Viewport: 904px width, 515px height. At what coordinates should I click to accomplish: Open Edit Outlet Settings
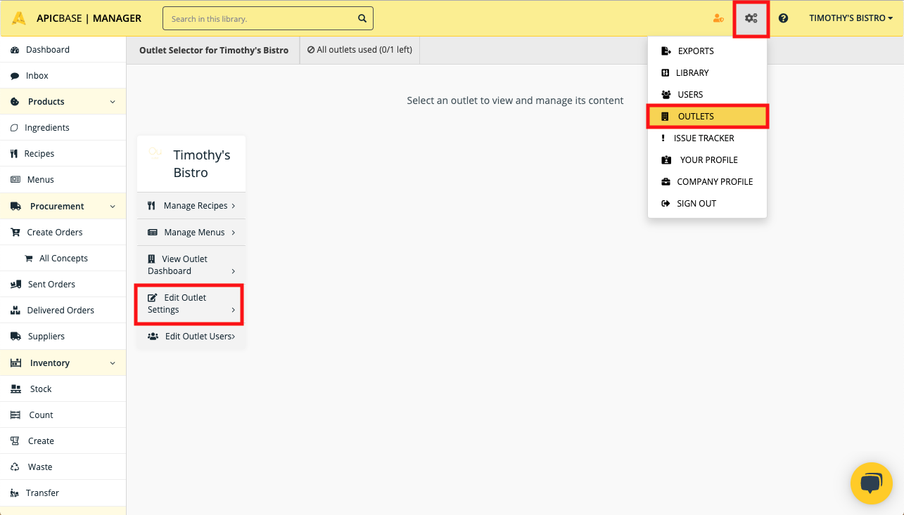click(x=189, y=304)
